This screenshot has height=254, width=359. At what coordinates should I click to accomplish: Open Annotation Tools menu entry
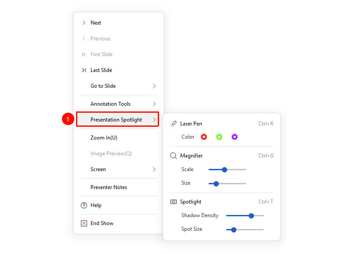pos(119,104)
